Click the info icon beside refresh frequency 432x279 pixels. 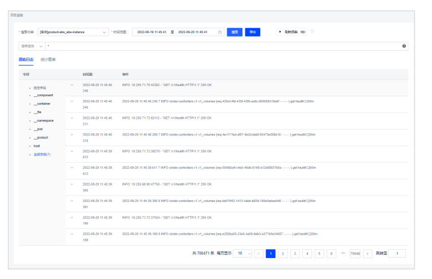point(312,31)
